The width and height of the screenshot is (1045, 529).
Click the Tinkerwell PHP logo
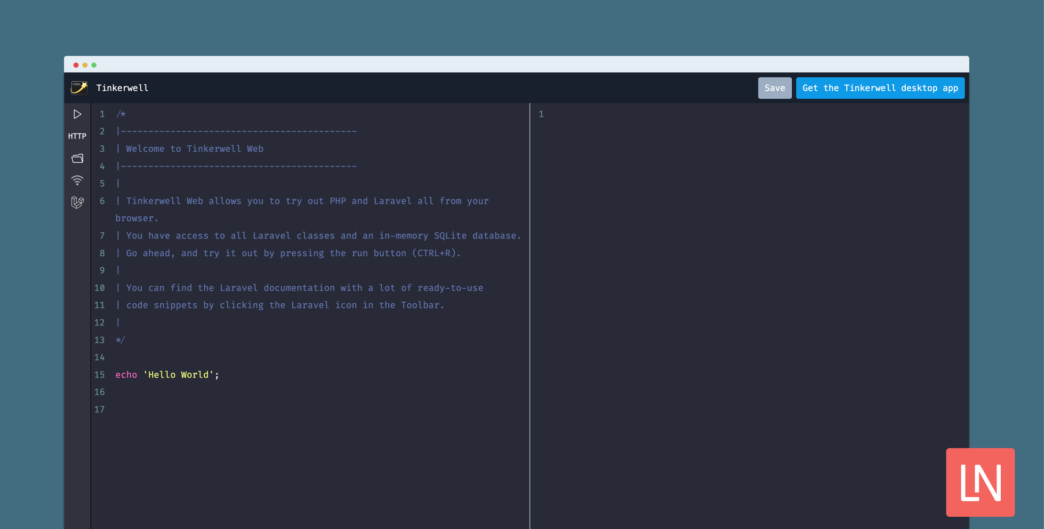[79, 87]
